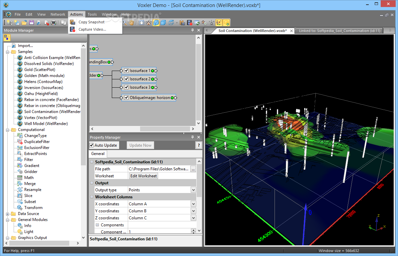Choose Copy Snapshot from Actions menu
Image resolution: width=398 pixels, height=256 pixels.
95,22
